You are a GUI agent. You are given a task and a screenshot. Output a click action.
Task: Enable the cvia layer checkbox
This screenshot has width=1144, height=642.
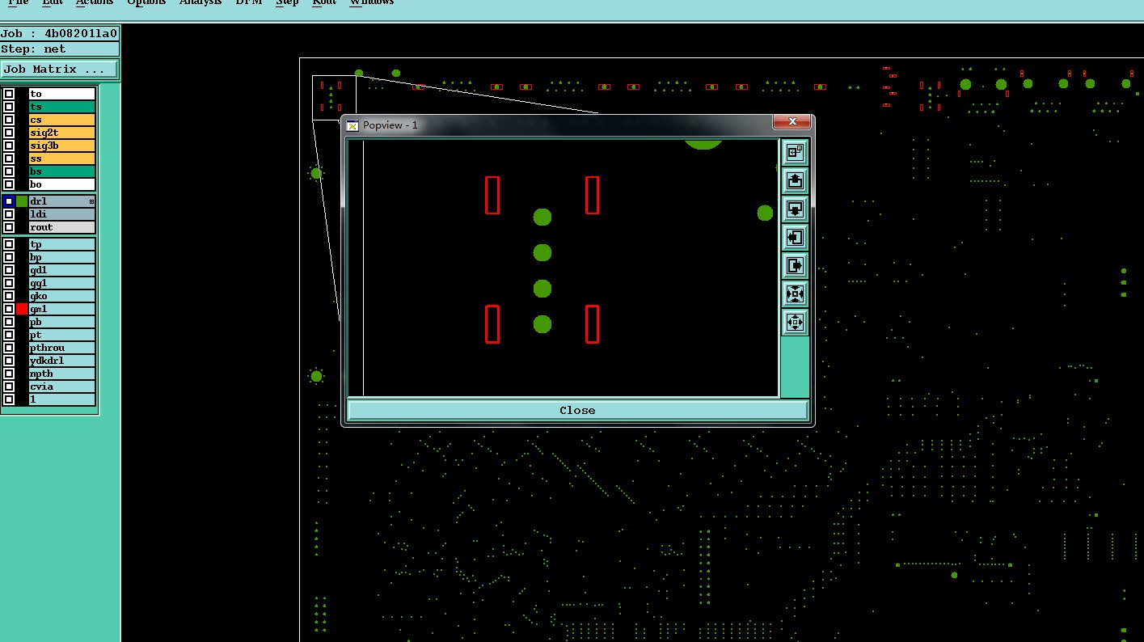tap(9, 386)
